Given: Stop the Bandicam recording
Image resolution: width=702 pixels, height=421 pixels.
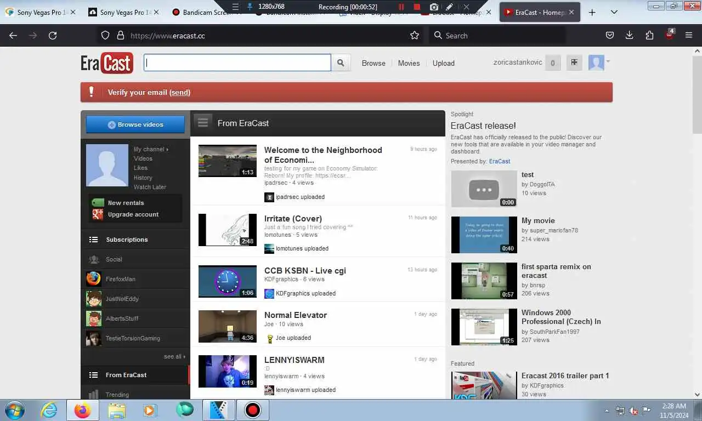Looking at the screenshot, I should coord(417,7).
